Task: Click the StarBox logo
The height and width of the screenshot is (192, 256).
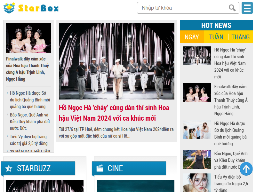Action: [x=31, y=8]
